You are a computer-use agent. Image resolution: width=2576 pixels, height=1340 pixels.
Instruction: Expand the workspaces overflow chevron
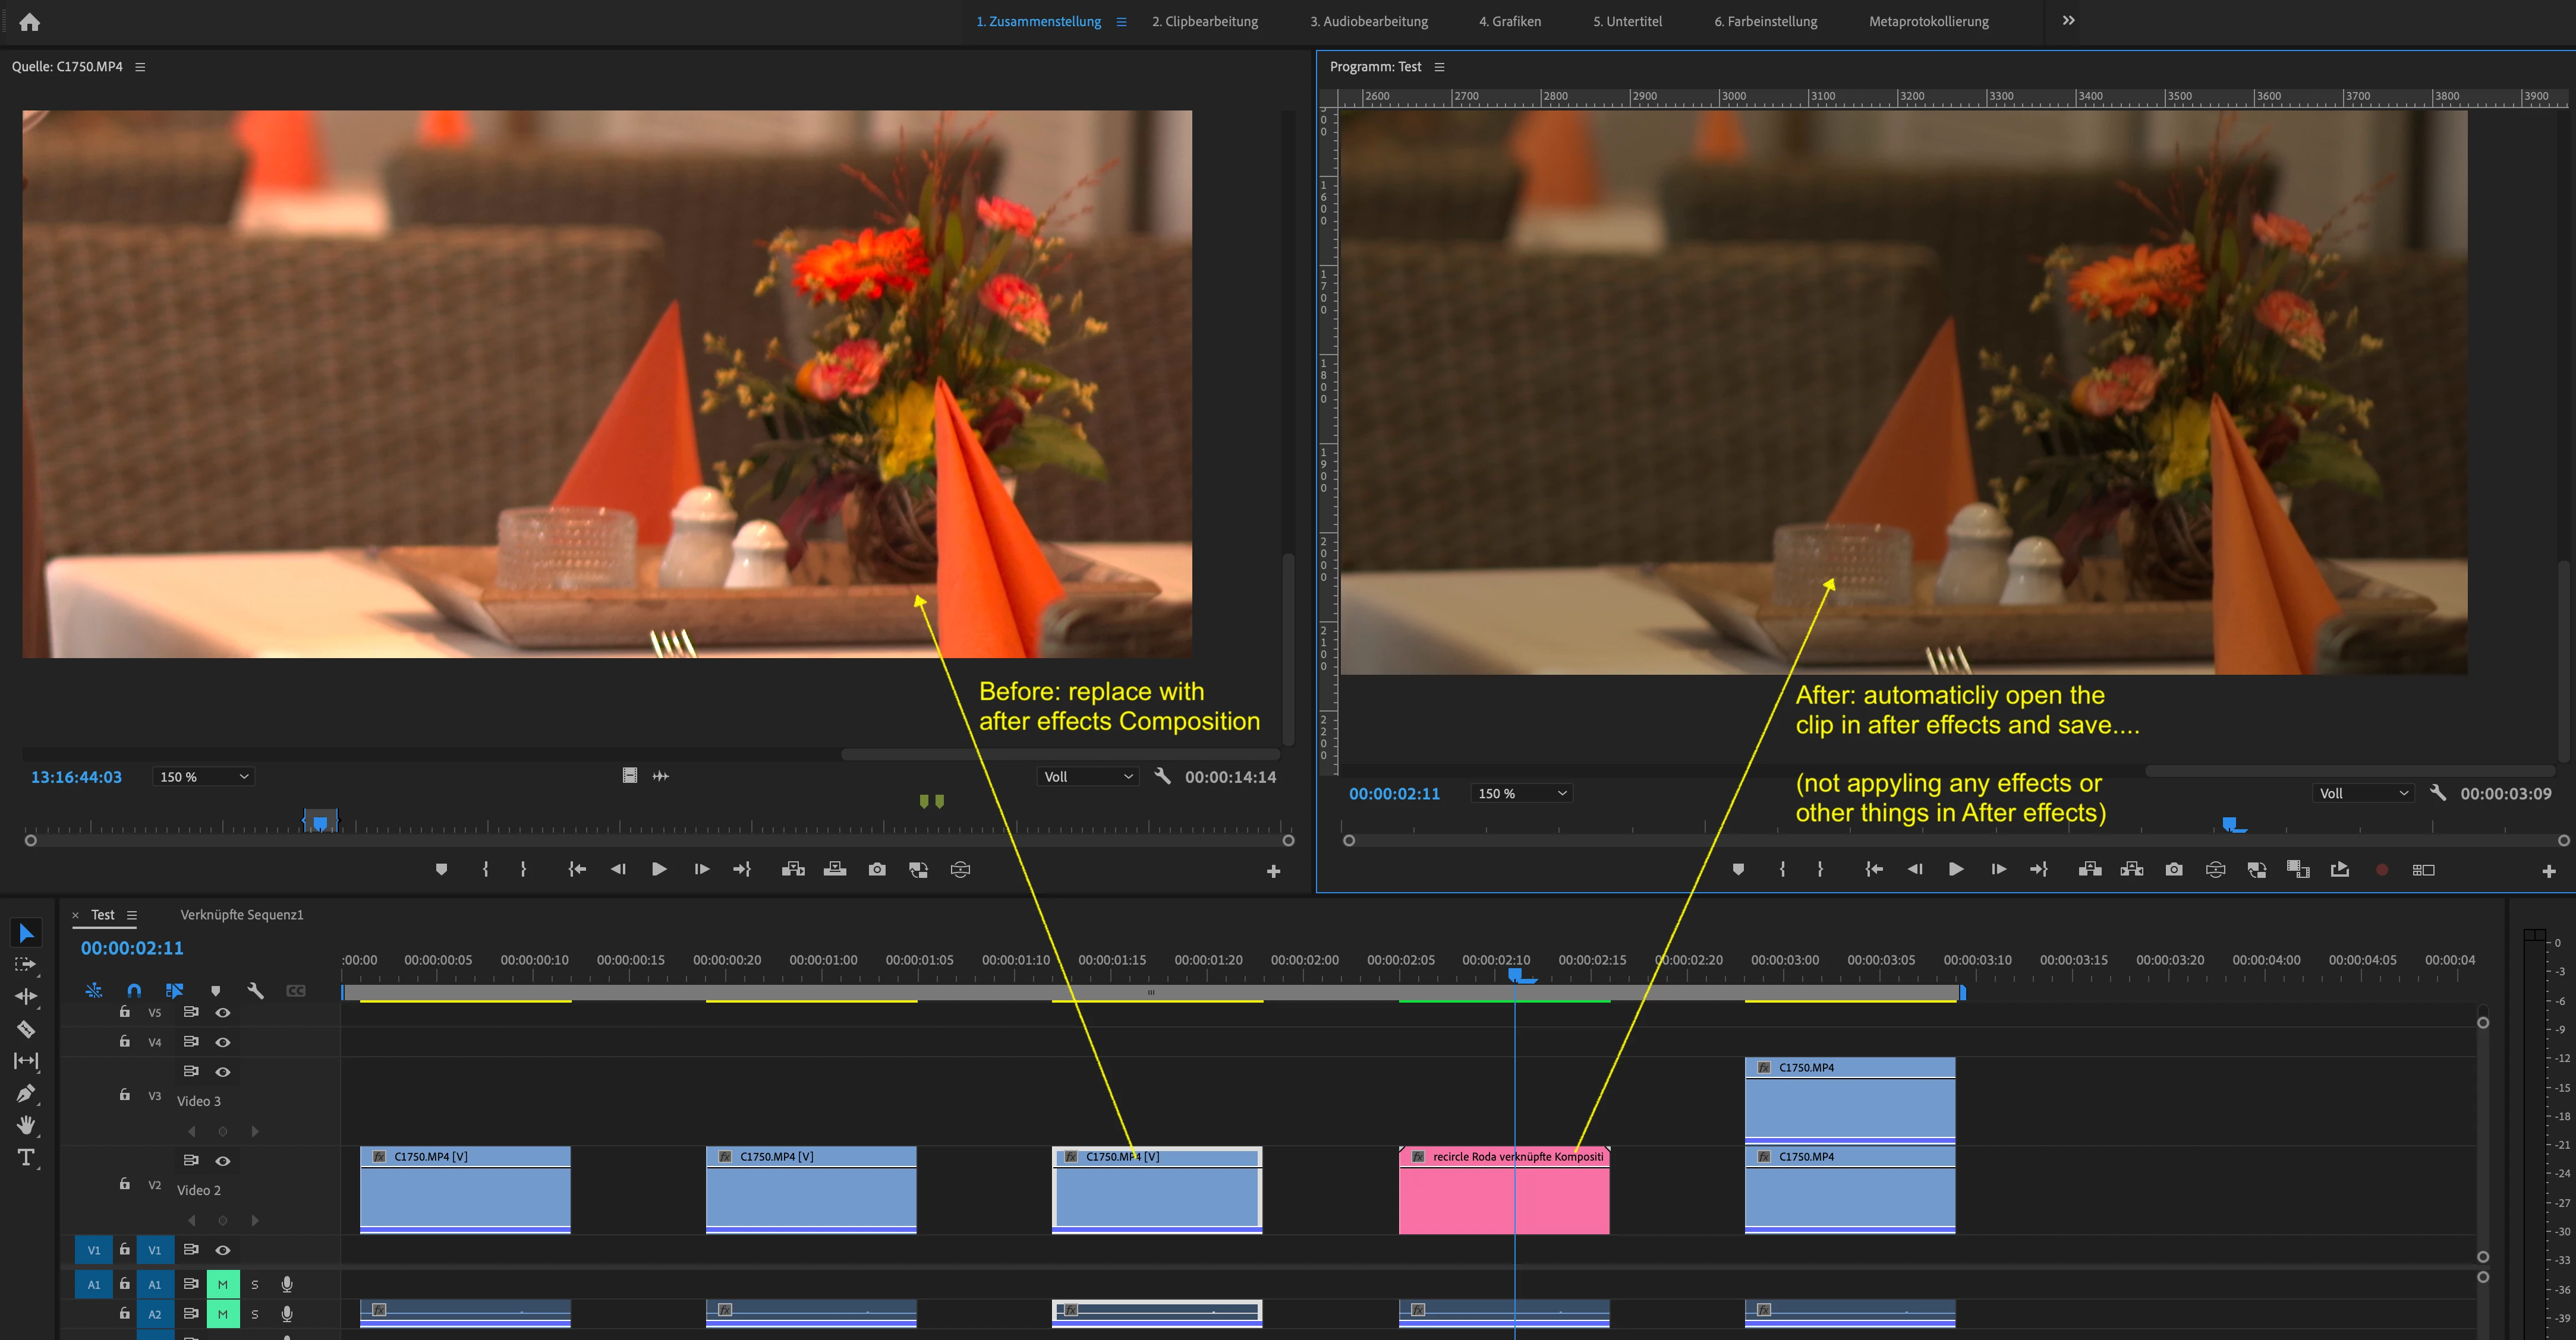[x=2068, y=21]
